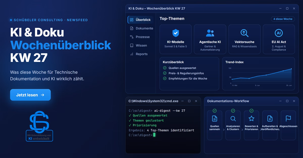
Task: Click the EU AI Act icon
Action: [279, 33]
